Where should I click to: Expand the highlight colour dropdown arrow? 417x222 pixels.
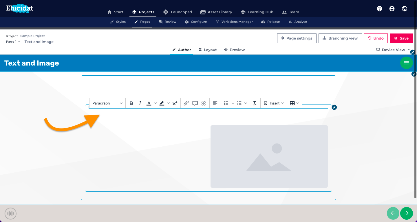pyautogui.click(x=168, y=103)
